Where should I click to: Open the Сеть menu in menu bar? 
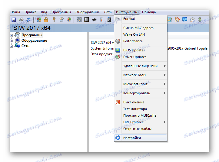[108, 12]
